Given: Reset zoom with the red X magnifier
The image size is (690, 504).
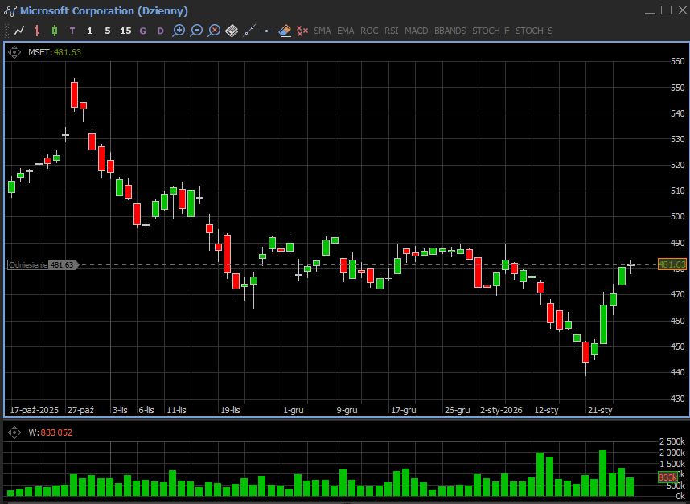Looking at the screenshot, I should [x=214, y=31].
